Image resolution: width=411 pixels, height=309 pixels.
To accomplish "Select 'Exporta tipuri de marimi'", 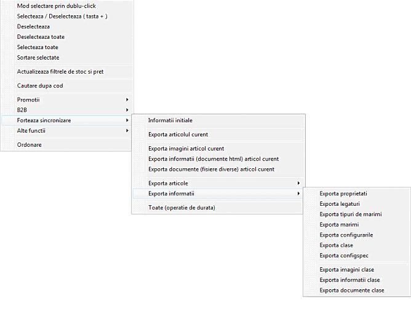I will point(351,214).
